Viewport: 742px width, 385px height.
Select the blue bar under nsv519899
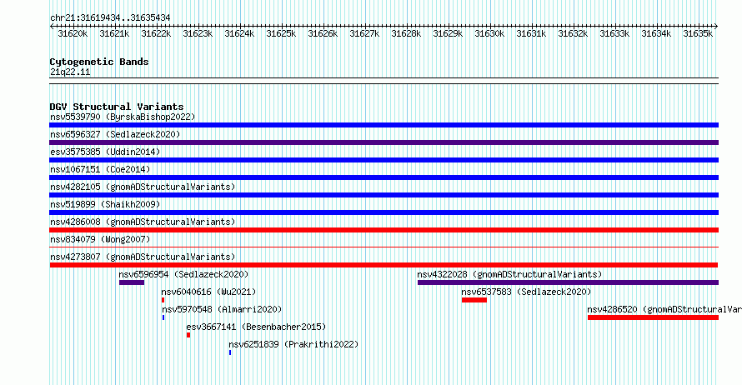click(x=384, y=212)
